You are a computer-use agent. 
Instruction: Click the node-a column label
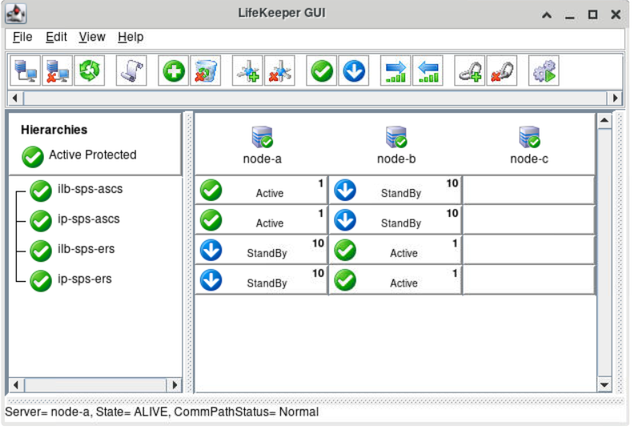262,159
